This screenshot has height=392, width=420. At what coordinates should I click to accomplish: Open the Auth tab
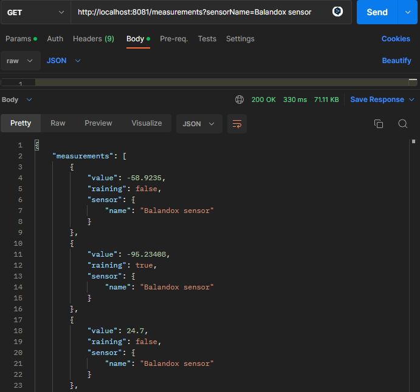(55, 39)
